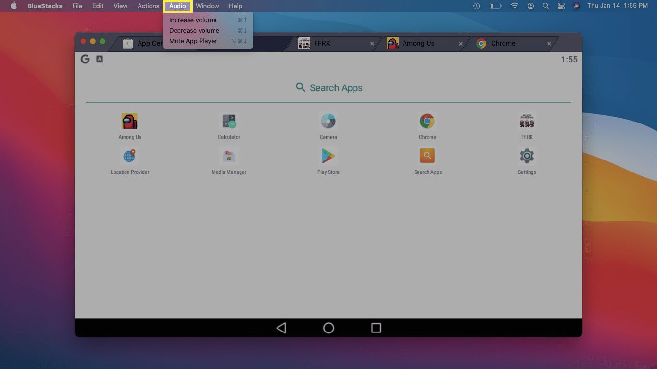Tap the Android home circle button
The image size is (657, 369).
point(328,328)
